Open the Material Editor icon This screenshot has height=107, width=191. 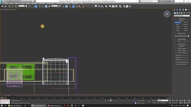point(120,6)
